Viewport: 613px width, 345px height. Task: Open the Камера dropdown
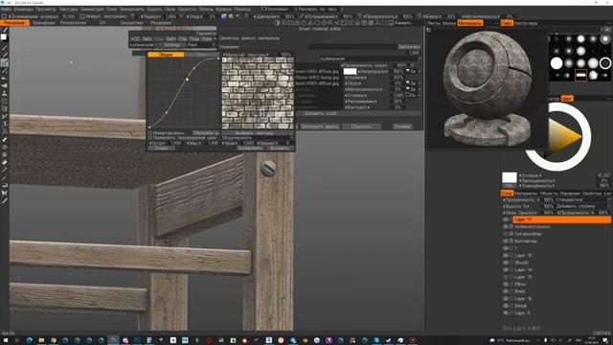coord(403,23)
